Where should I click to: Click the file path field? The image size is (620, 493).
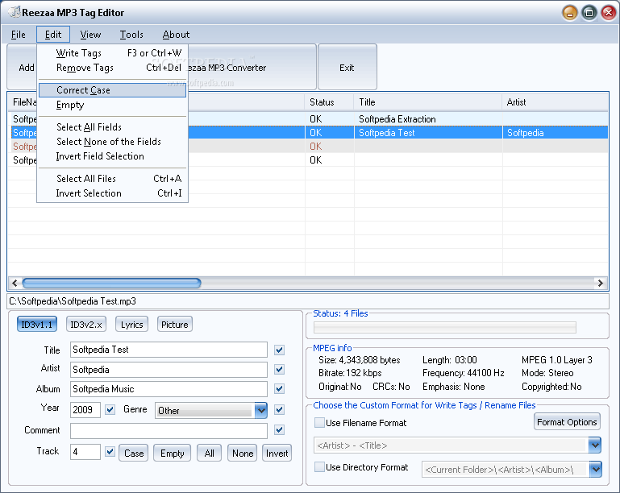pyautogui.click(x=308, y=301)
